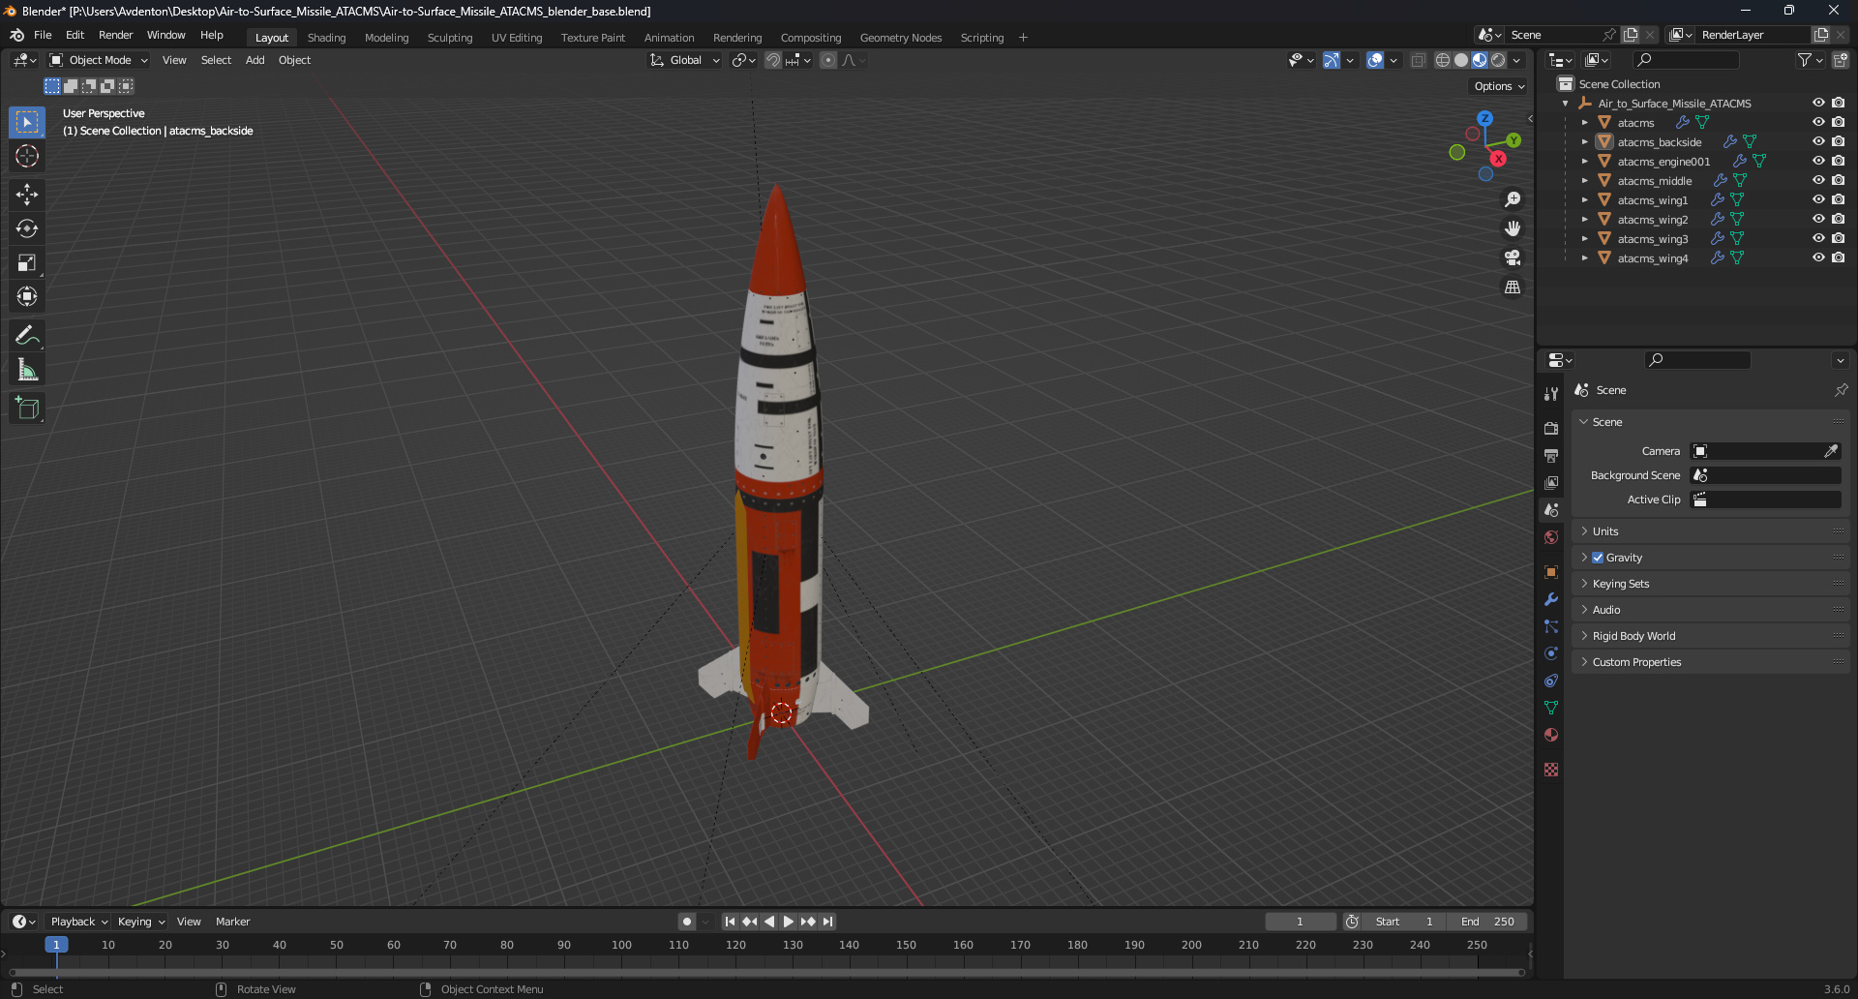Select the Move tool

tap(27, 195)
